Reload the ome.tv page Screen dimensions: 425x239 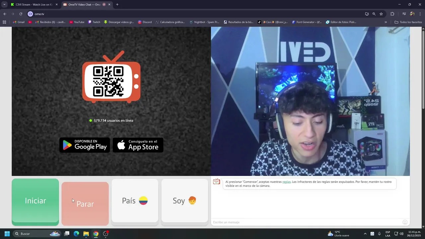click(x=21, y=14)
